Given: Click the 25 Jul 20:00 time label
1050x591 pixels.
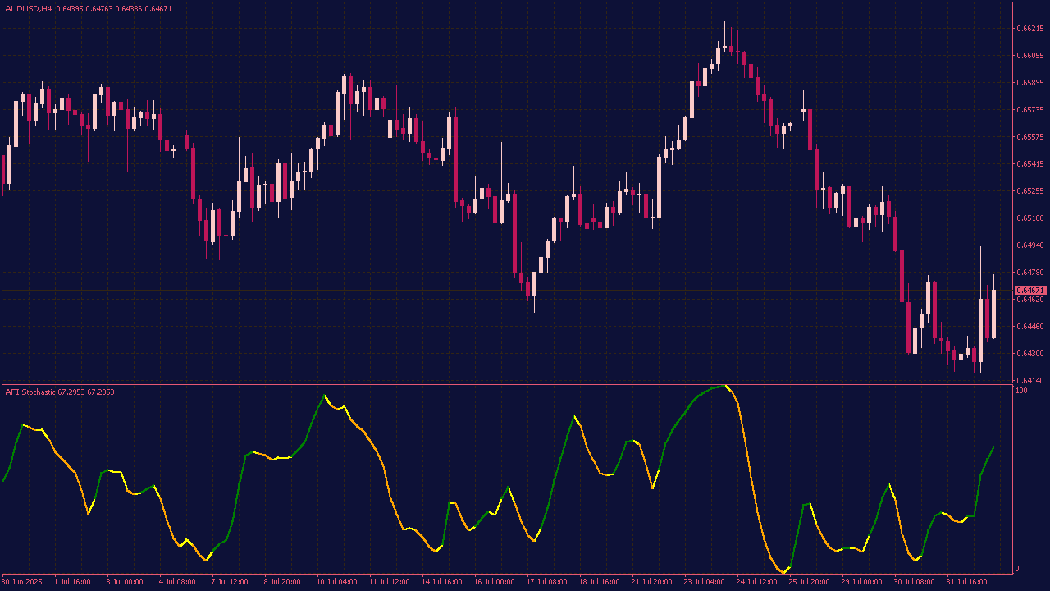Looking at the screenshot, I should (x=810, y=582).
